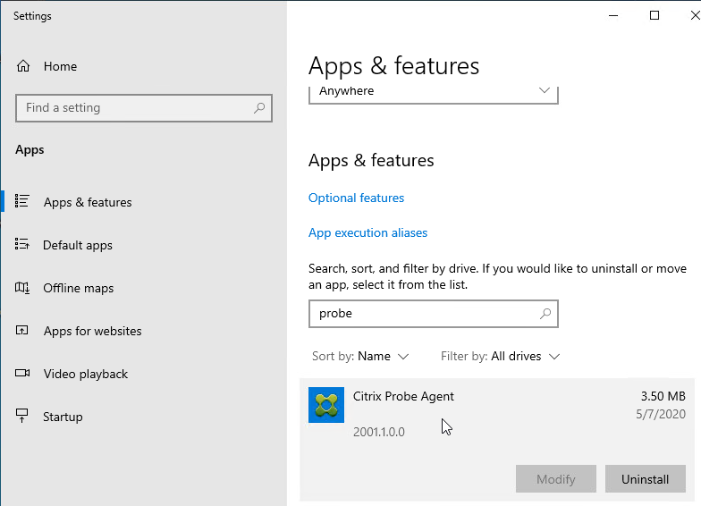Click the Default apps sidebar icon
The image size is (701, 506).
point(21,244)
